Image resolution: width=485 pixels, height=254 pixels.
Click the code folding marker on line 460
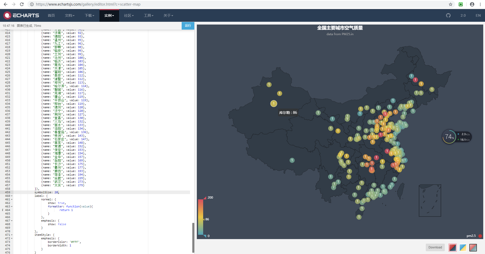(x=11, y=196)
